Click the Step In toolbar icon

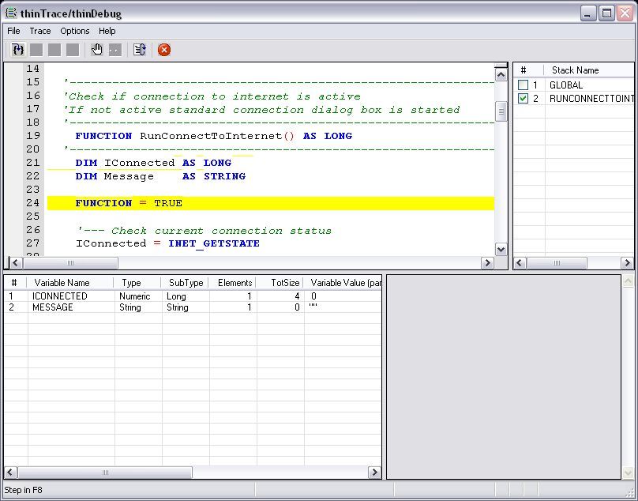[x=18, y=50]
